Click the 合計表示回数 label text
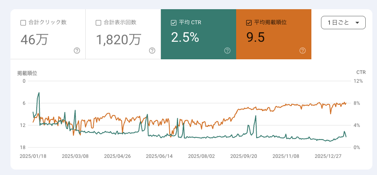Screen dimensions: 377x175 pyautogui.click(x=120, y=23)
